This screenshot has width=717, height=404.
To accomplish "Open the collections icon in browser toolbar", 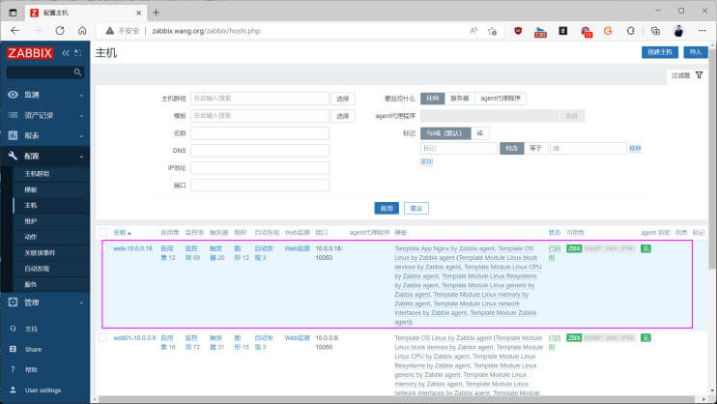I will coord(656,31).
